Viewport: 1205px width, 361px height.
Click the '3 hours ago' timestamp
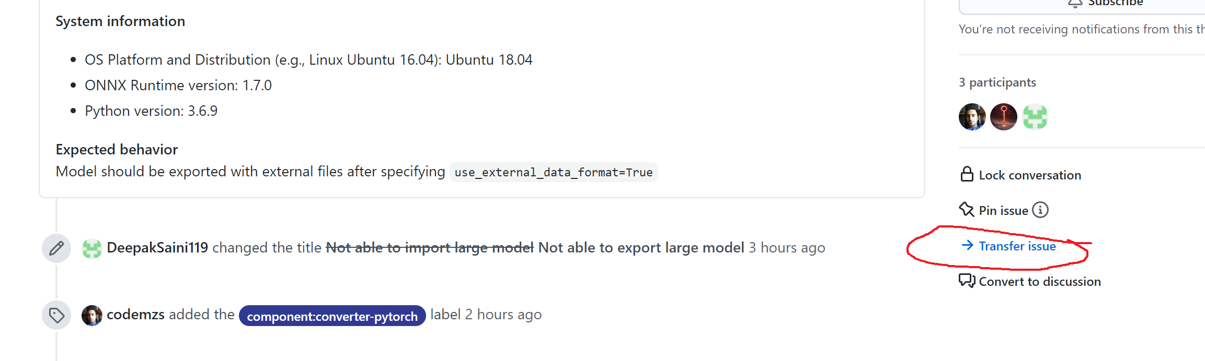(787, 248)
